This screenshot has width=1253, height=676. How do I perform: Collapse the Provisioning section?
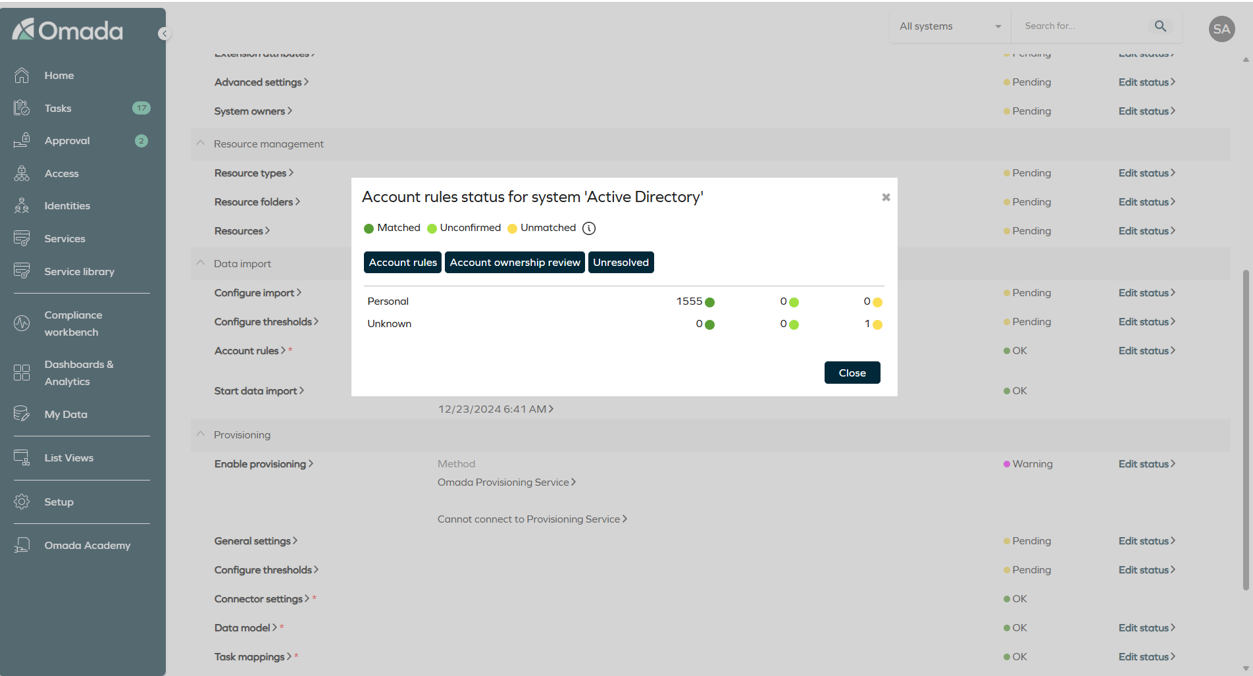[201, 434]
